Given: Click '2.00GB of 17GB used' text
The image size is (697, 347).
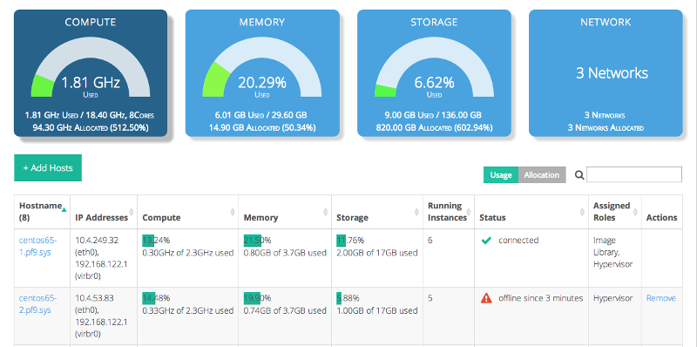Looking at the screenshot, I should 377,253.
